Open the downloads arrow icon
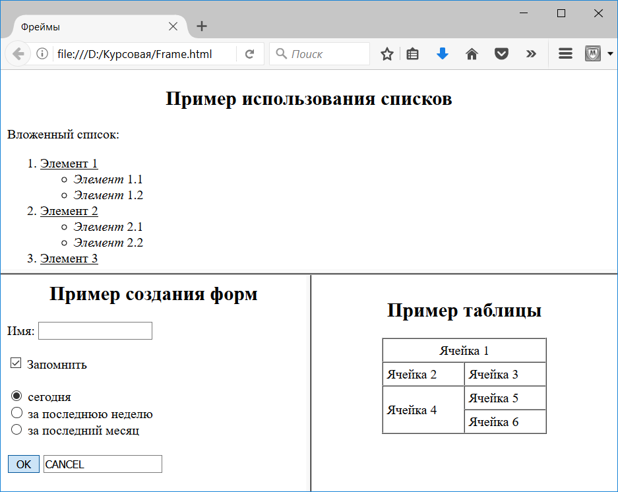The image size is (618, 492). click(x=442, y=53)
